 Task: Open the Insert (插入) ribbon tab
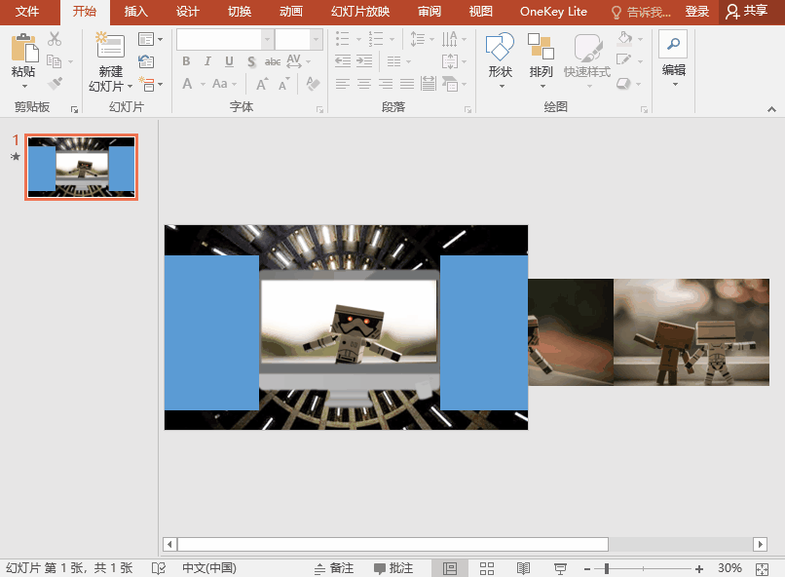point(136,12)
